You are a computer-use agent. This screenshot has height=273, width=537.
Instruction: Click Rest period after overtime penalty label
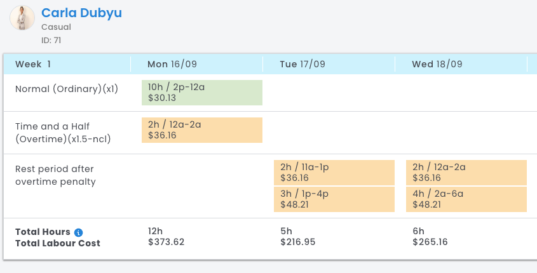(55, 175)
